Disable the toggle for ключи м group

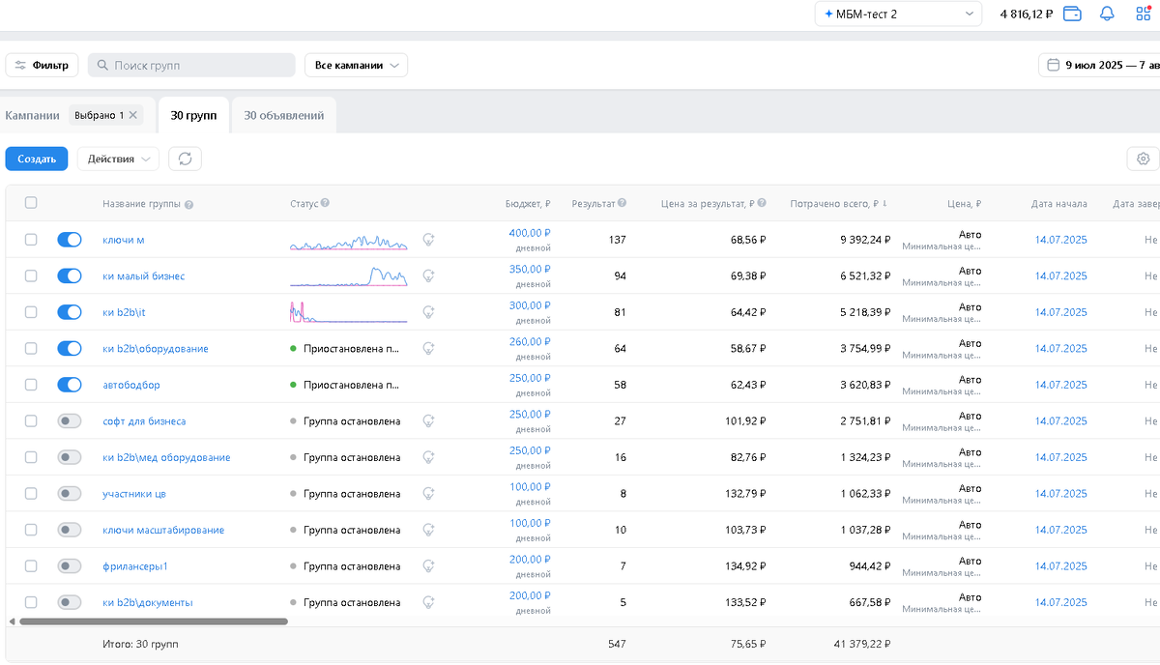[x=70, y=240]
